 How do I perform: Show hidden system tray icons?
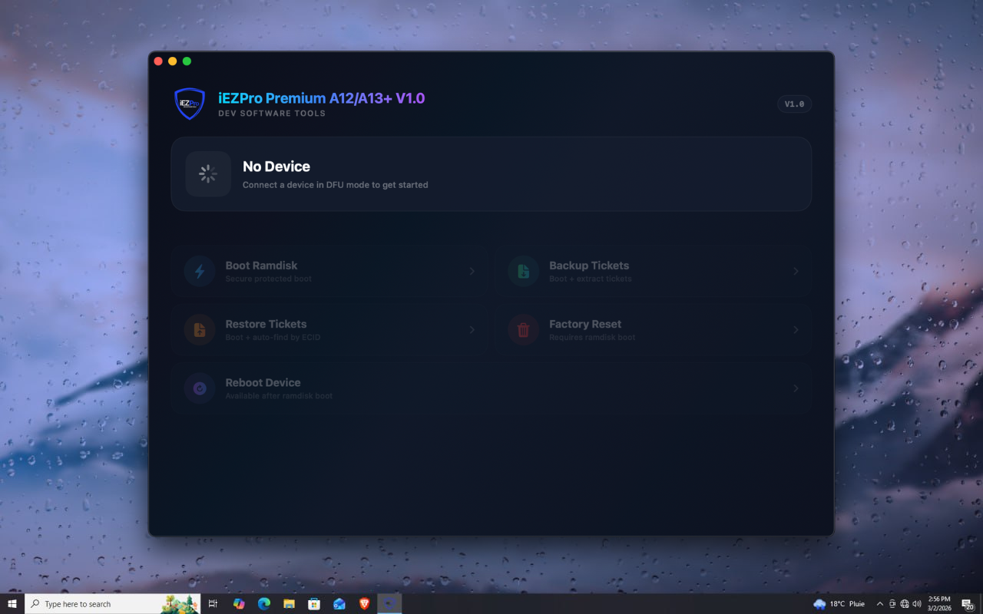879,604
